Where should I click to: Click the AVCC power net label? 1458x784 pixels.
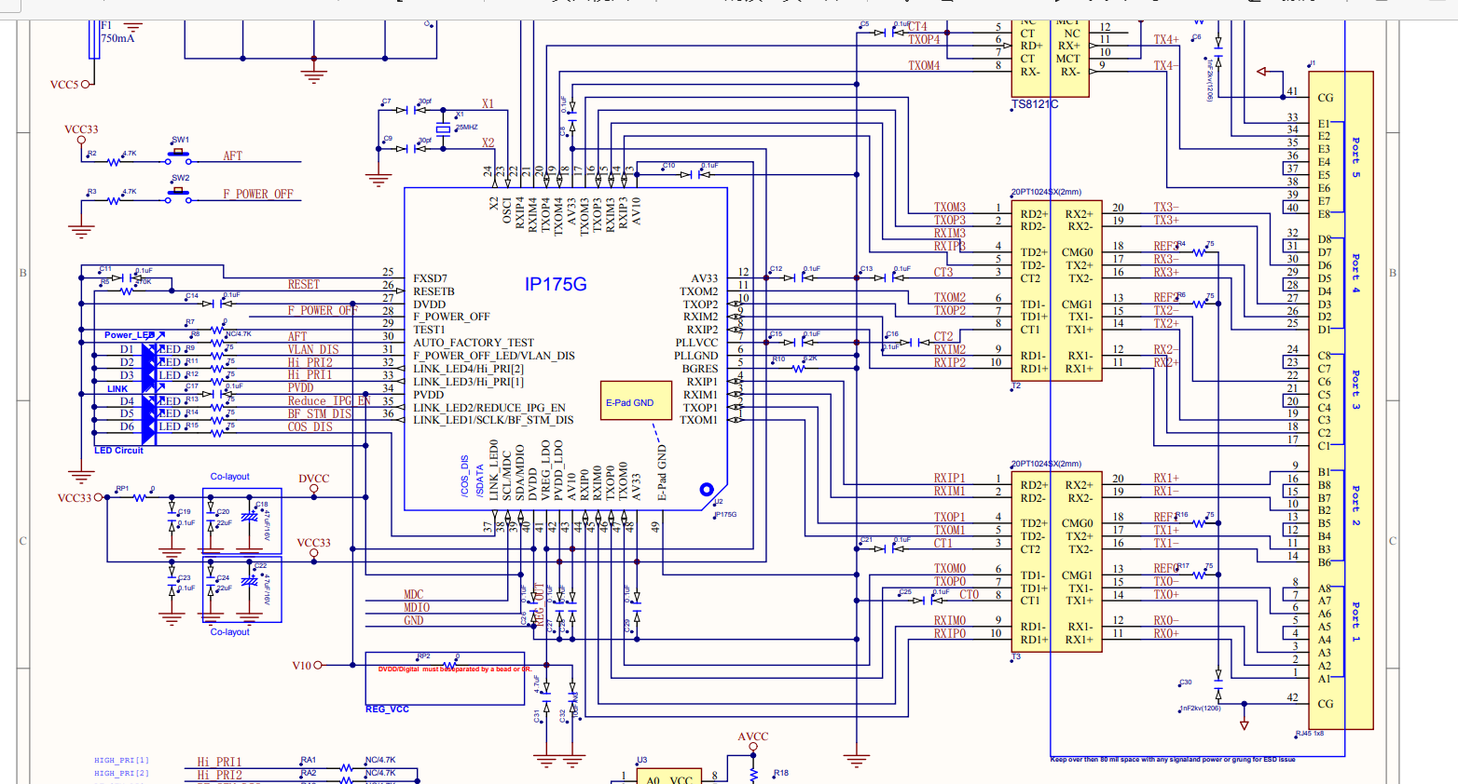click(753, 737)
